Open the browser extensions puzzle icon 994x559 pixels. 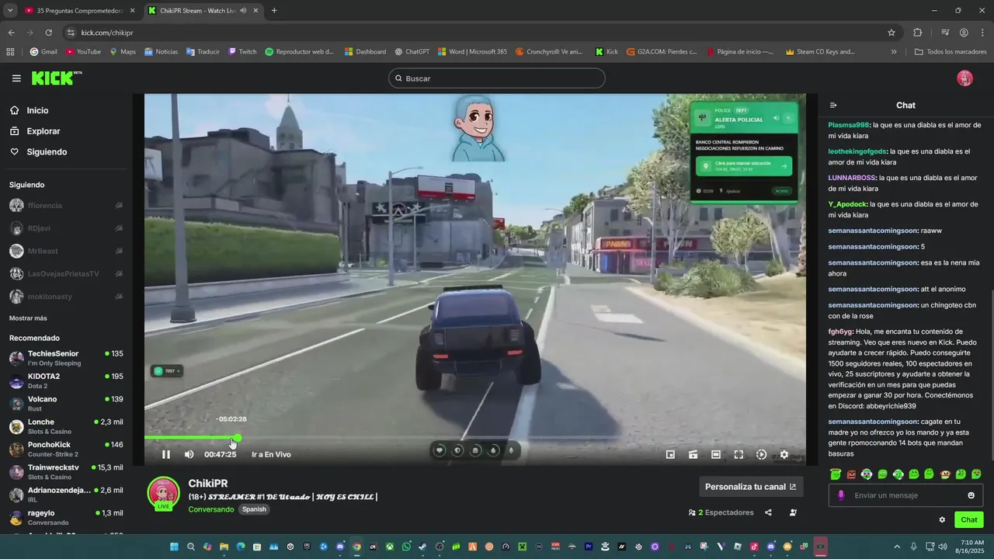click(x=917, y=33)
